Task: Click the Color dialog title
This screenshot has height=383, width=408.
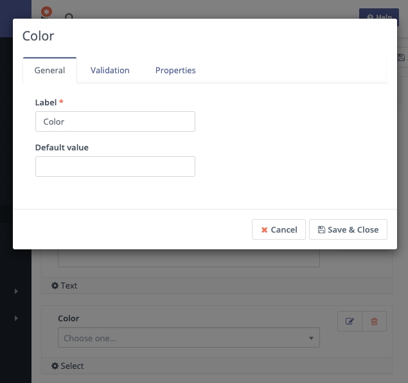Action: pyautogui.click(x=39, y=36)
